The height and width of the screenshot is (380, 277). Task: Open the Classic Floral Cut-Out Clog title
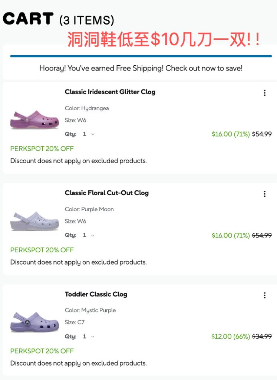(x=106, y=193)
